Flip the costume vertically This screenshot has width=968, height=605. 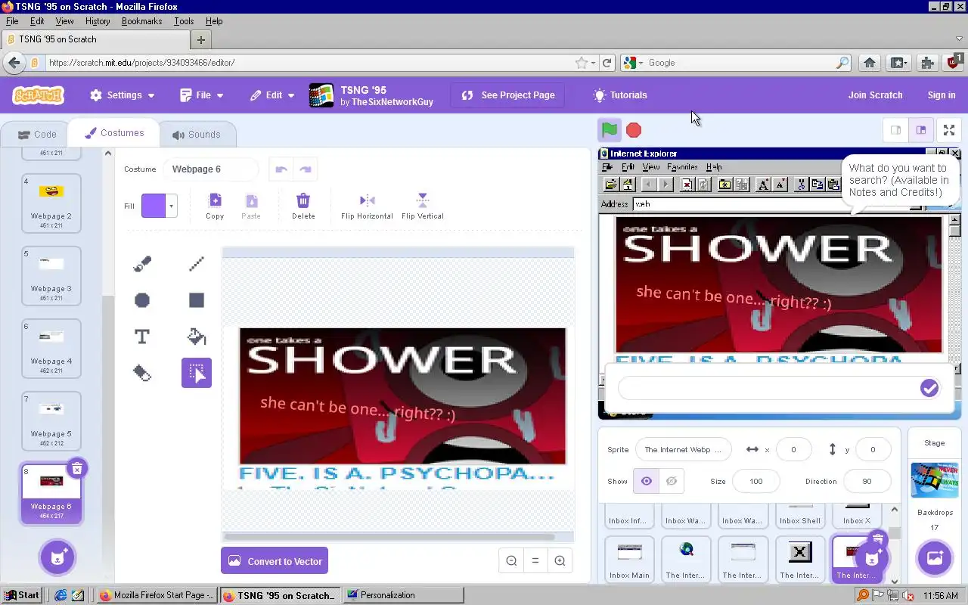(423, 206)
